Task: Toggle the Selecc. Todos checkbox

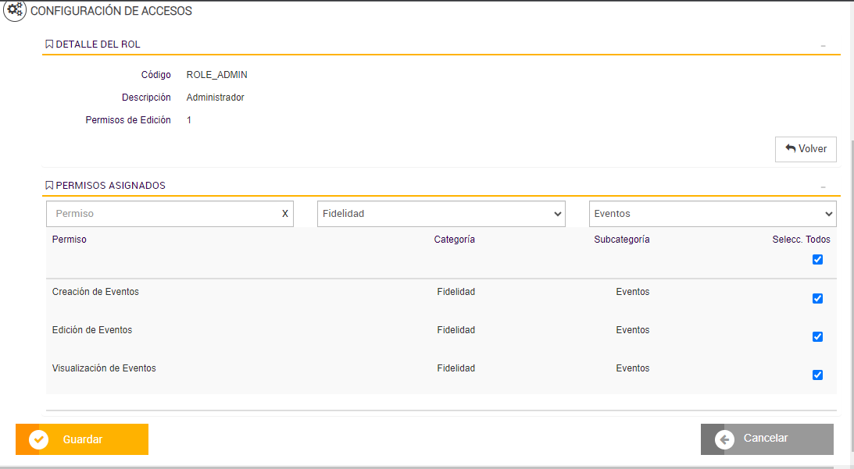Action: (x=817, y=260)
